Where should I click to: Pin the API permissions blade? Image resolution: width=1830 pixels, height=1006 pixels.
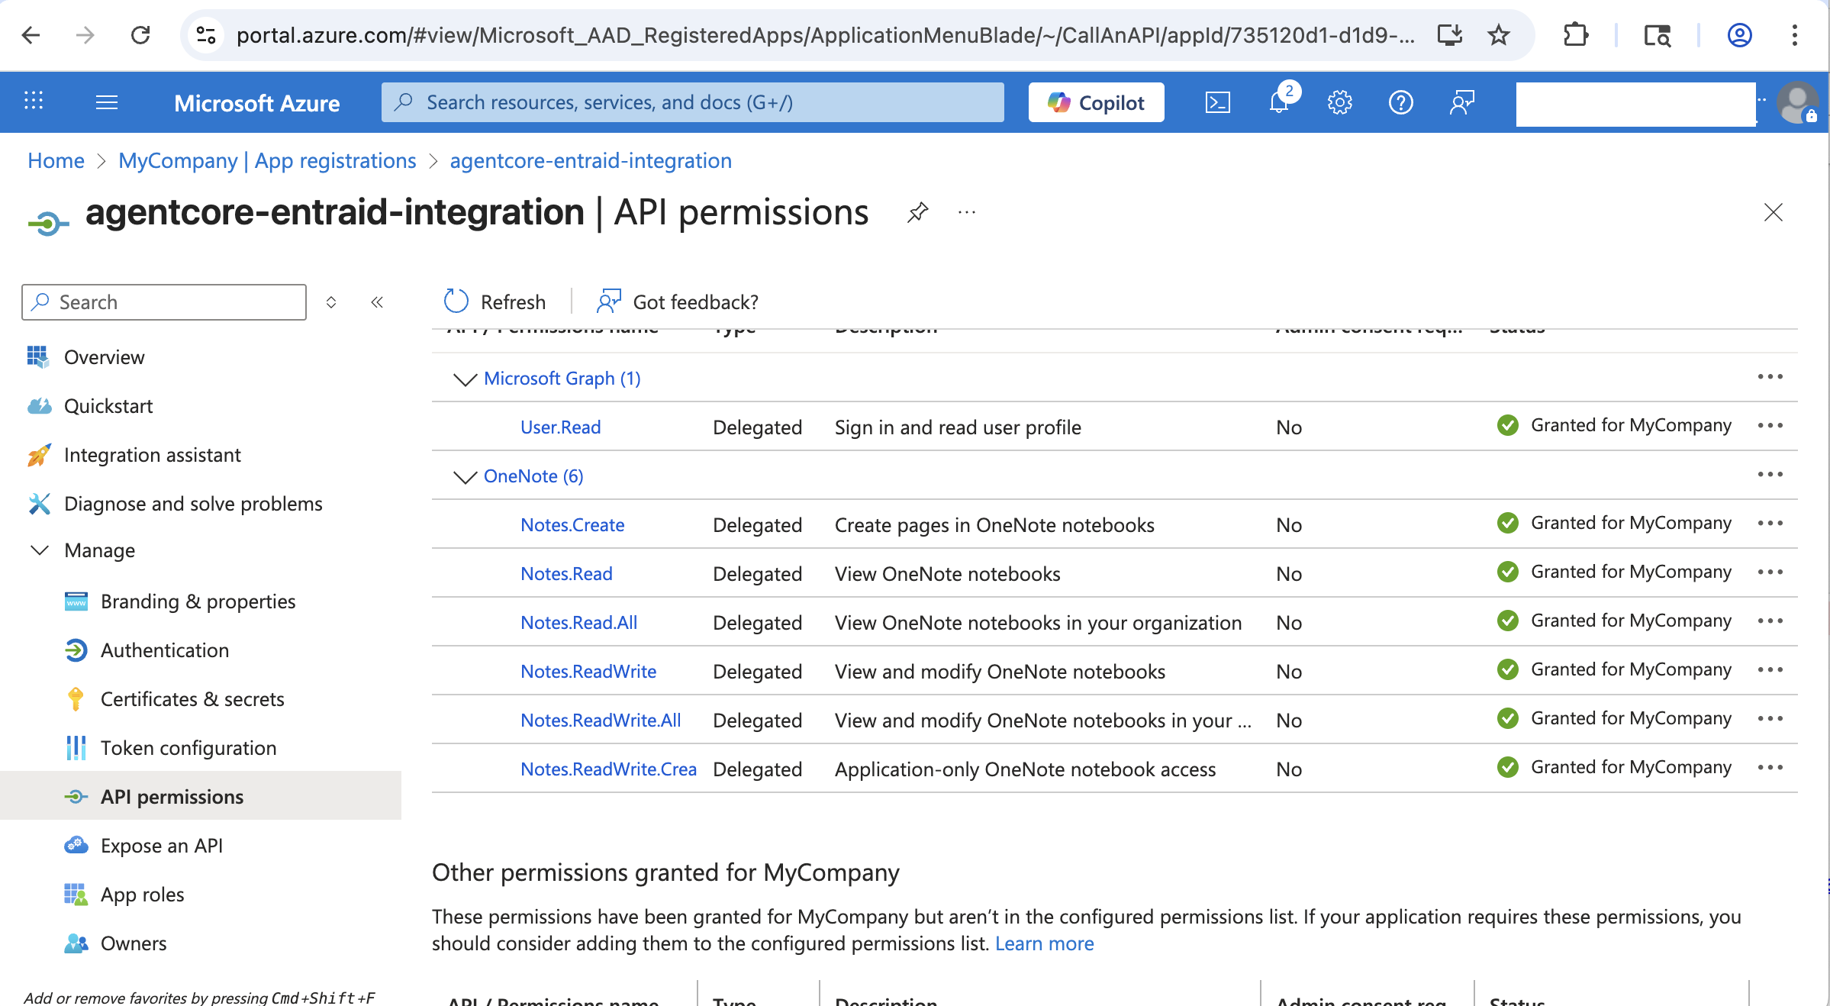click(x=917, y=212)
